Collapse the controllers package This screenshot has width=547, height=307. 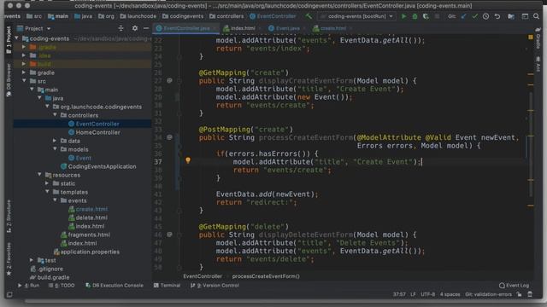click(x=55, y=115)
